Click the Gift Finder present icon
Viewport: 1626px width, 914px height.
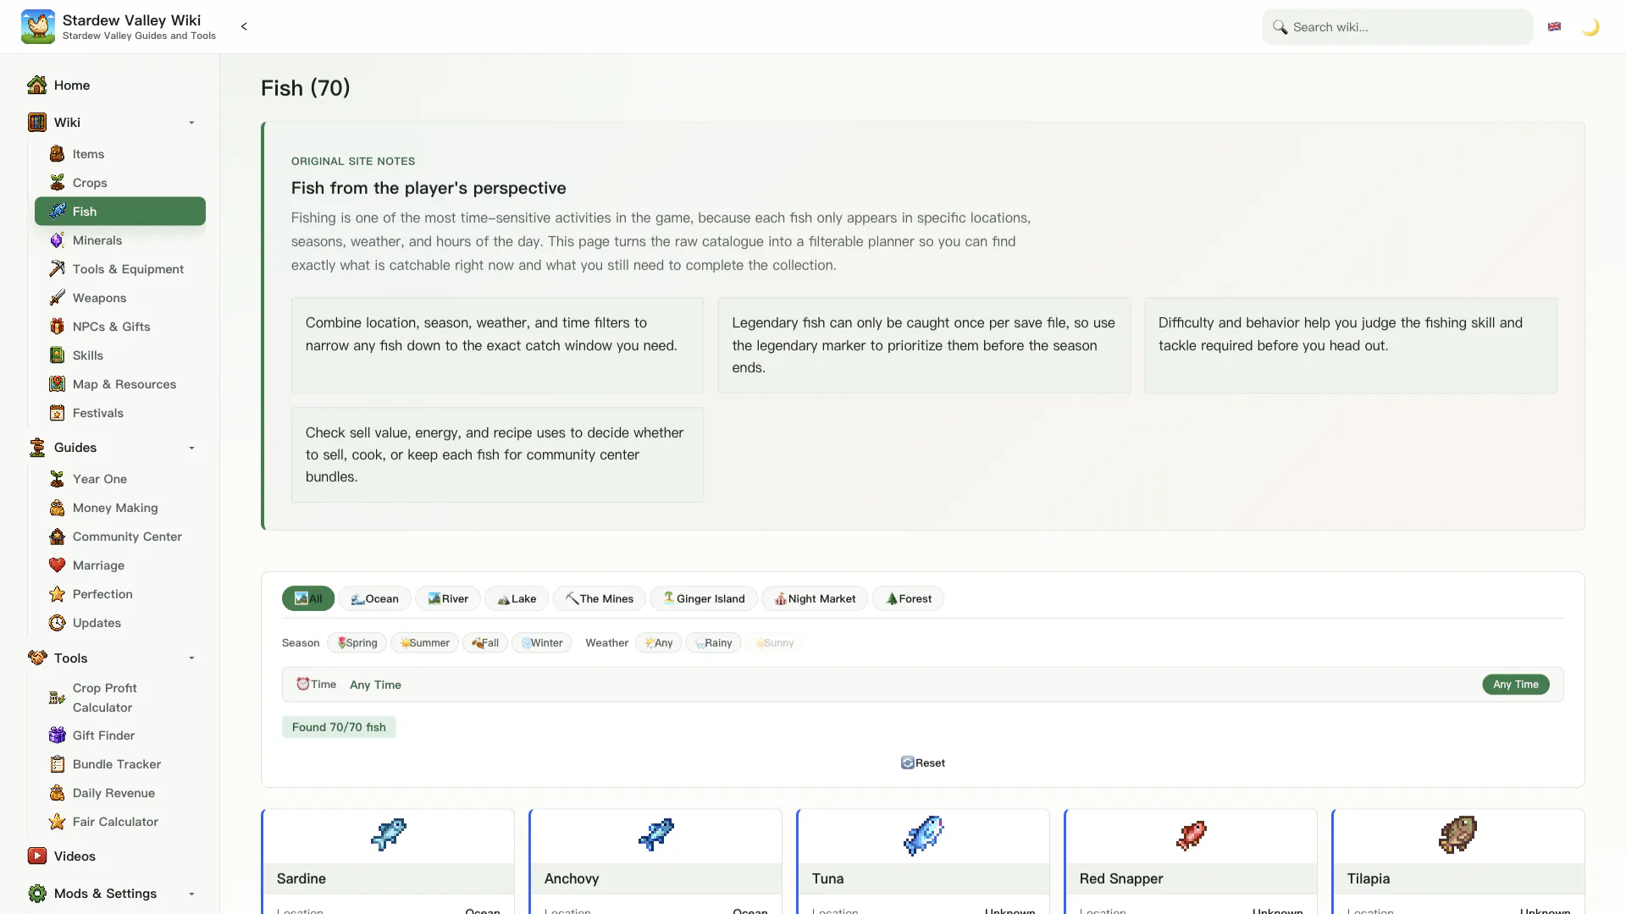pyautogui.click(x=57, y=735)
